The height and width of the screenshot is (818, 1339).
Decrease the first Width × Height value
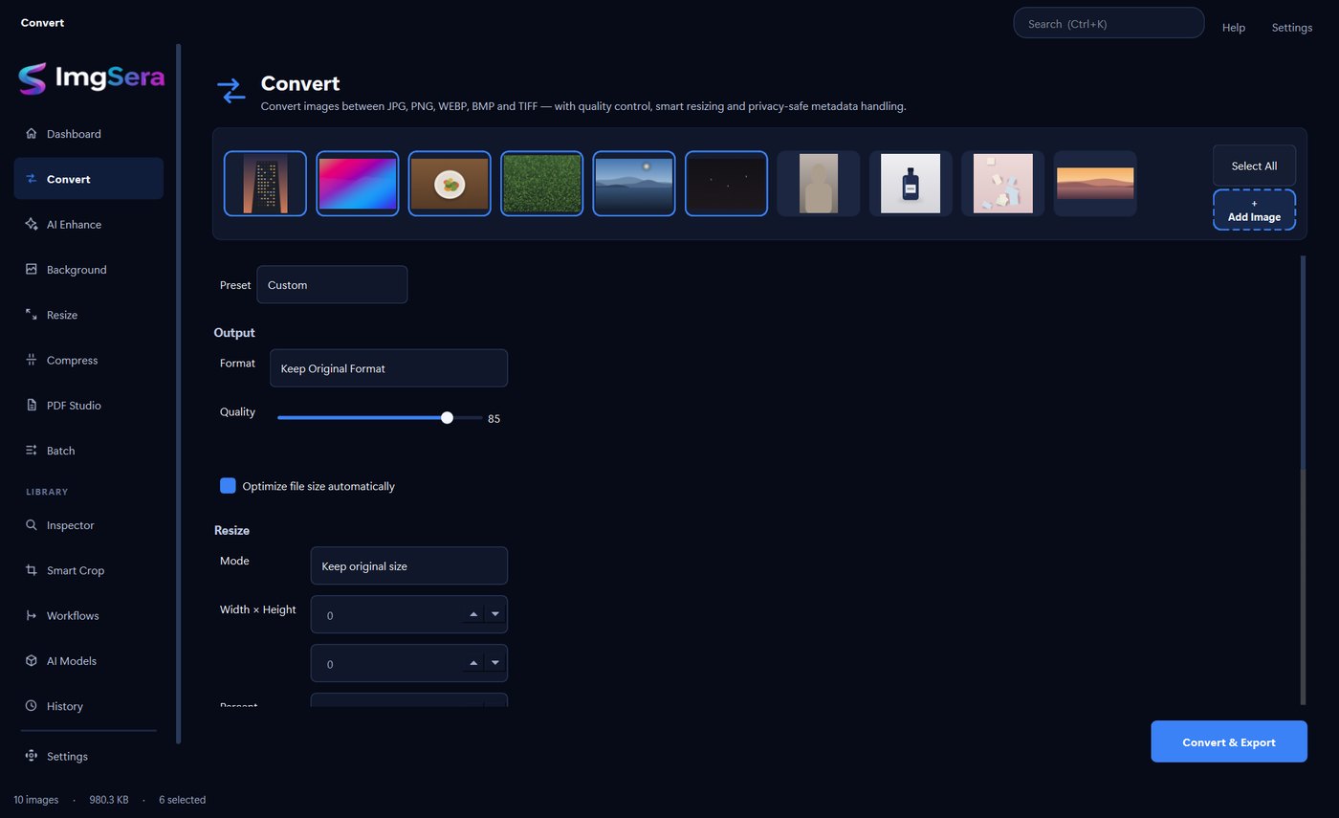coord(495,614)
